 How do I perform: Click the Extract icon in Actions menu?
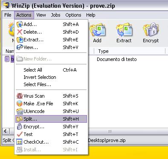(20, 40)
